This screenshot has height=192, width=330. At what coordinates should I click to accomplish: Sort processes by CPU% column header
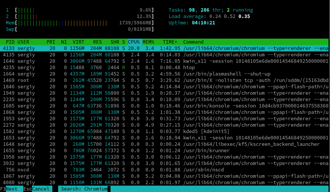tap(134, 42)
